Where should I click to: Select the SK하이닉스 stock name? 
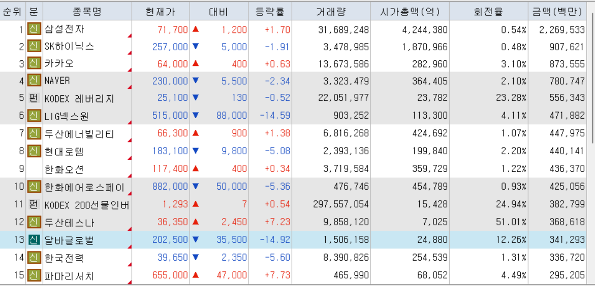69,47
